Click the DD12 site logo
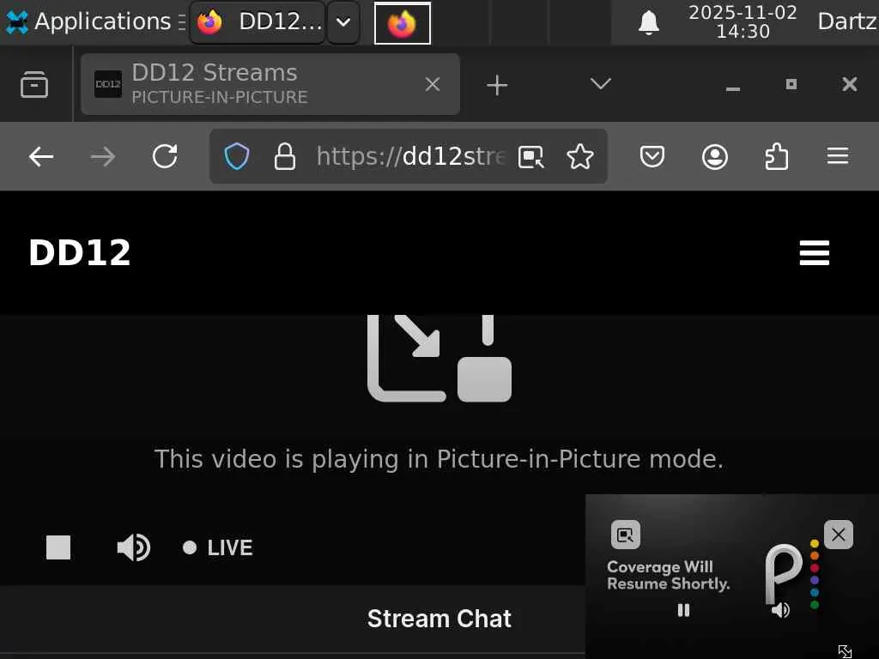 click(80, 253)
